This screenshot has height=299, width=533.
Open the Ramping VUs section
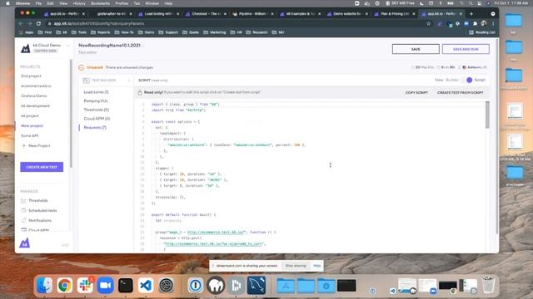click(96, 101)
